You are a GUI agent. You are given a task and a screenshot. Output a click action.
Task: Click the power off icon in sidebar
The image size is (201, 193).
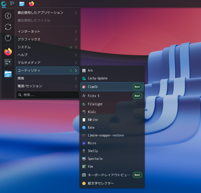8,38
